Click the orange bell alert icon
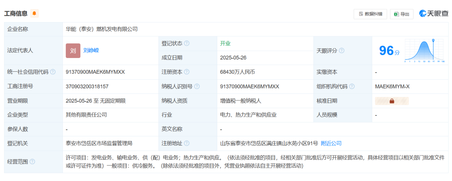This screenshot has height=181, width=452. pos(34,13)
